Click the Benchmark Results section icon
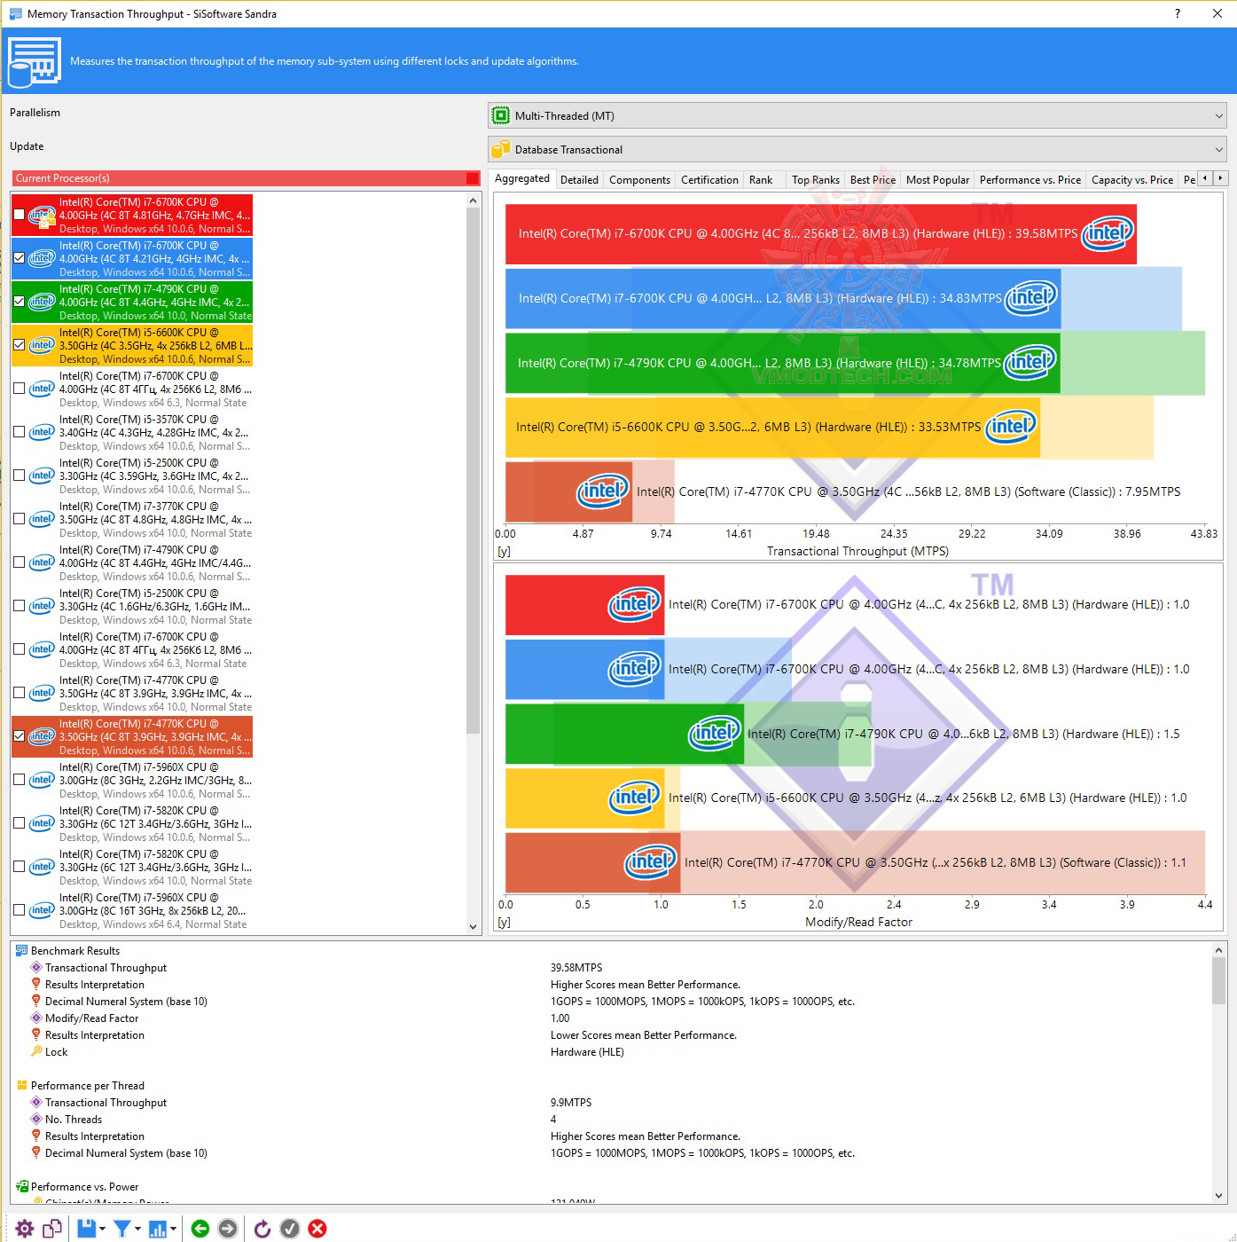This screenshot has height=1242, width=1237. coord(22,950)
